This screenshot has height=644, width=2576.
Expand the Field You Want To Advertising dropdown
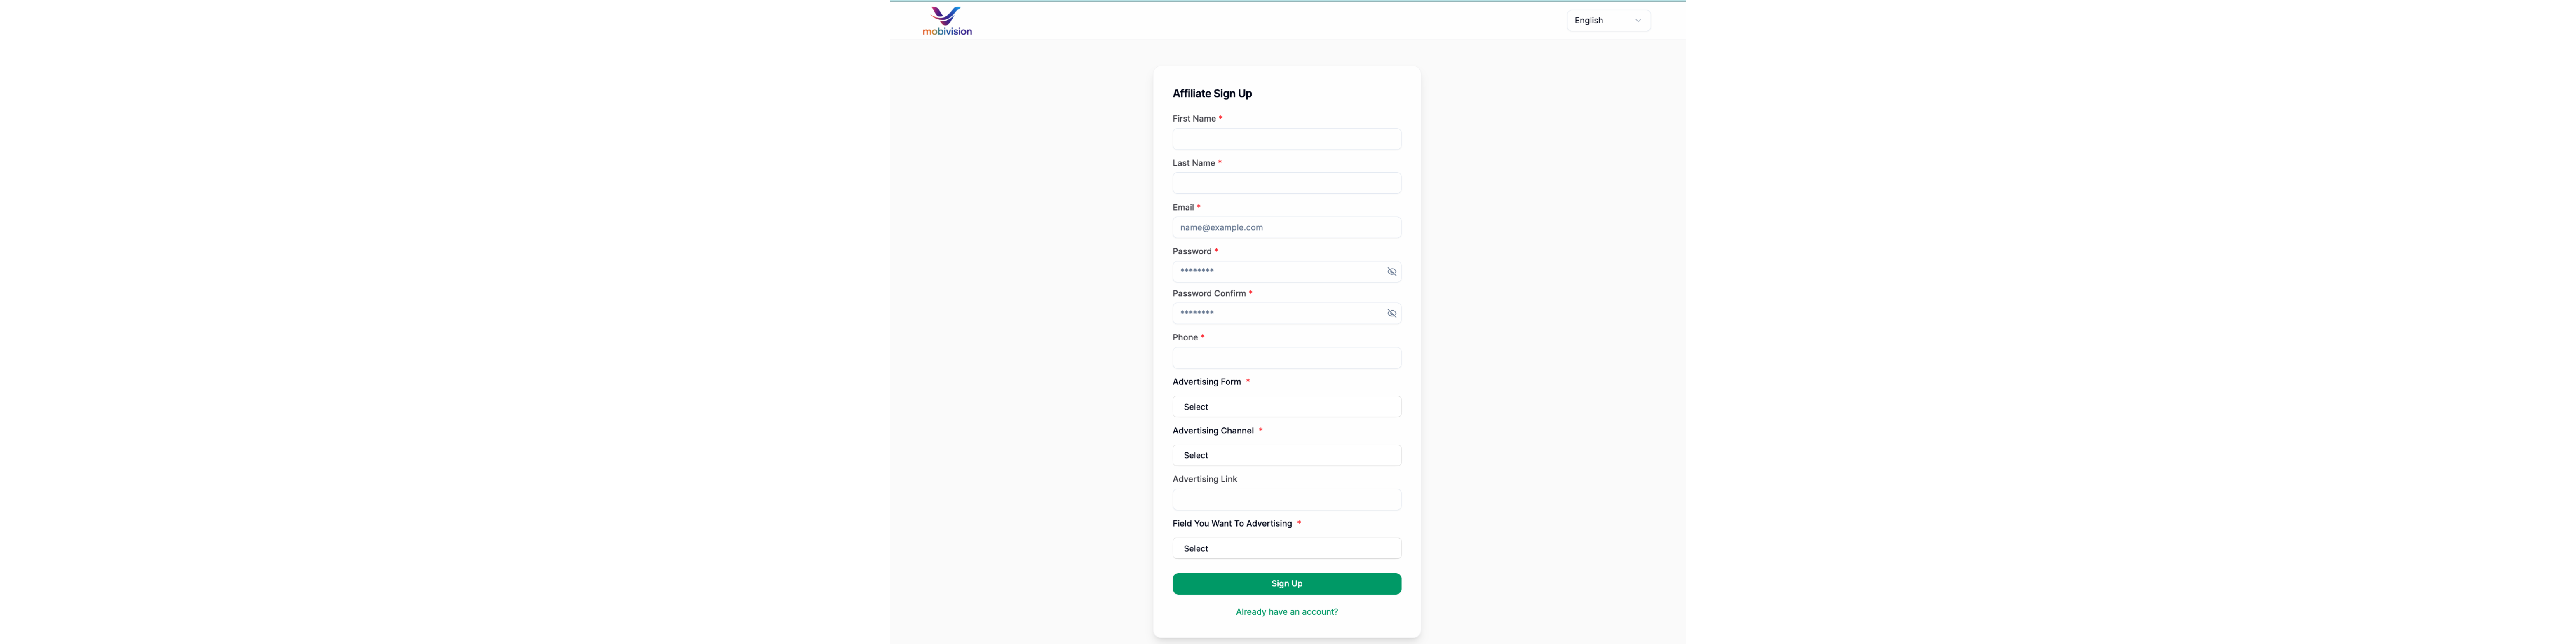1286,549
